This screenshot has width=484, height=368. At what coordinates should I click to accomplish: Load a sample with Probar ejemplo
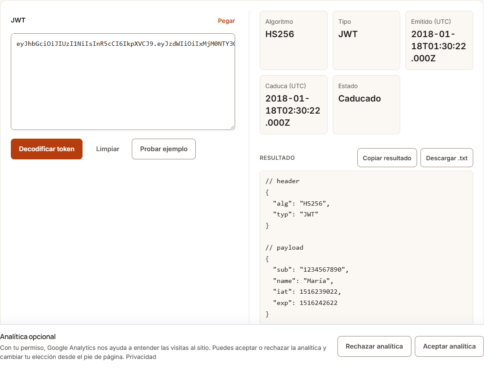[164, 149]
